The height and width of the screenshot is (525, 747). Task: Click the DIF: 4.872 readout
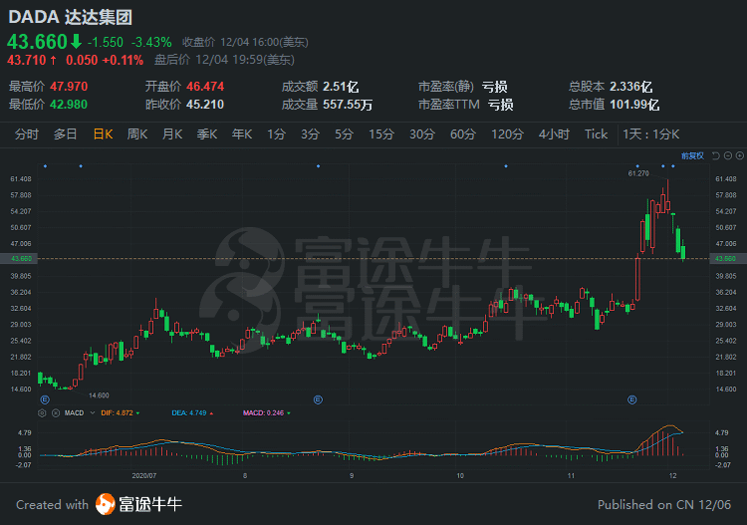tap(118, 413)
